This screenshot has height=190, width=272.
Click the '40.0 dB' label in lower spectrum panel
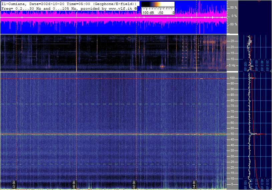pos(262,184)
